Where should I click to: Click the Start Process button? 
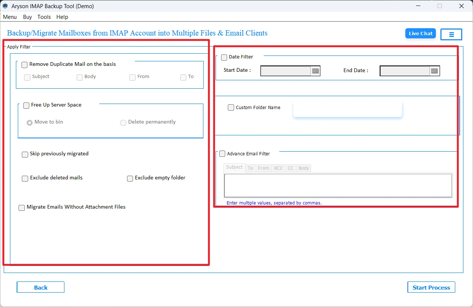point(431,287)
